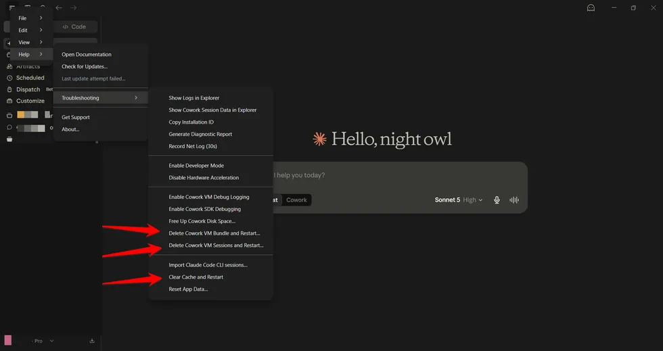Open Dispatch in the sidebar
663x351 pixels.
(28, 90)
